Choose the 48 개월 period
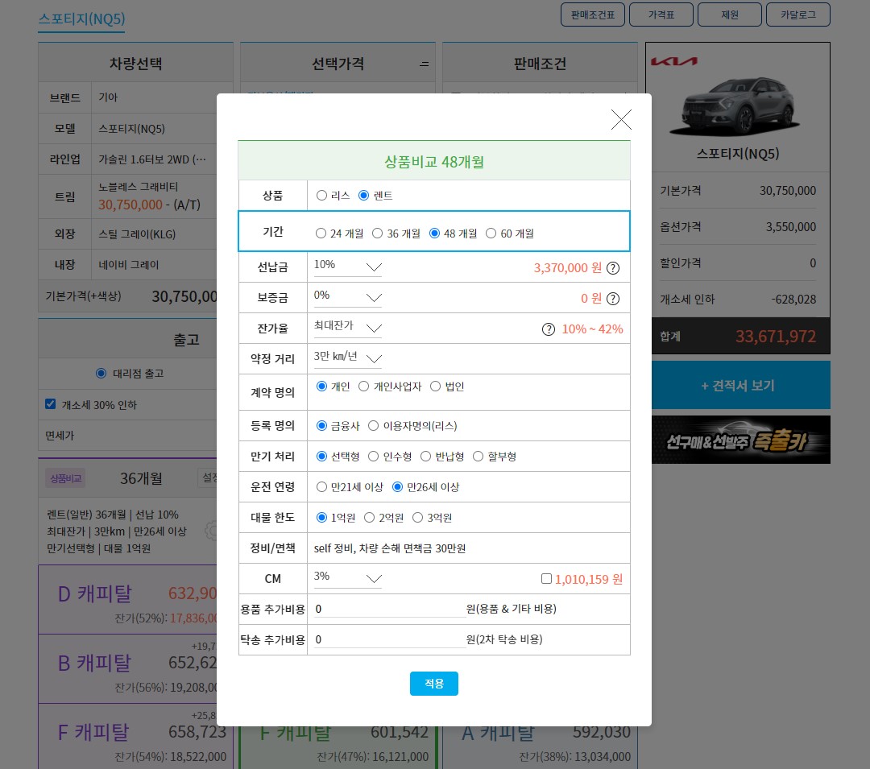This screenshot has height=769, width=870. pyautogui.click(x=434, y=234)
